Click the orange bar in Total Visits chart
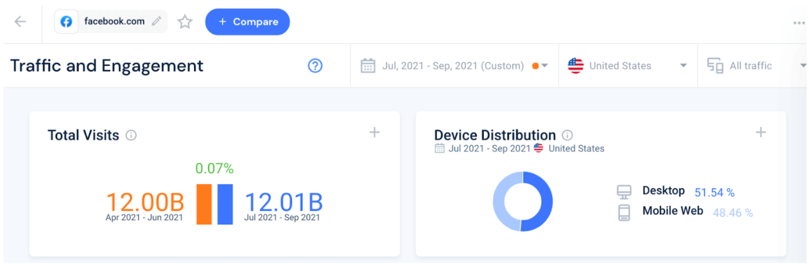 click(x=204, y=204)
